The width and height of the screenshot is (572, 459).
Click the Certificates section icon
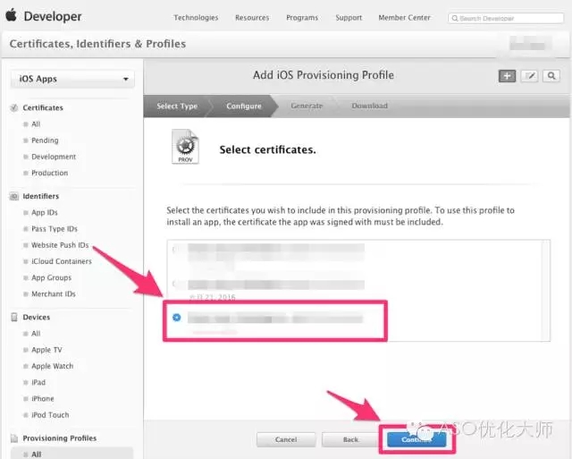click(14, 107)
